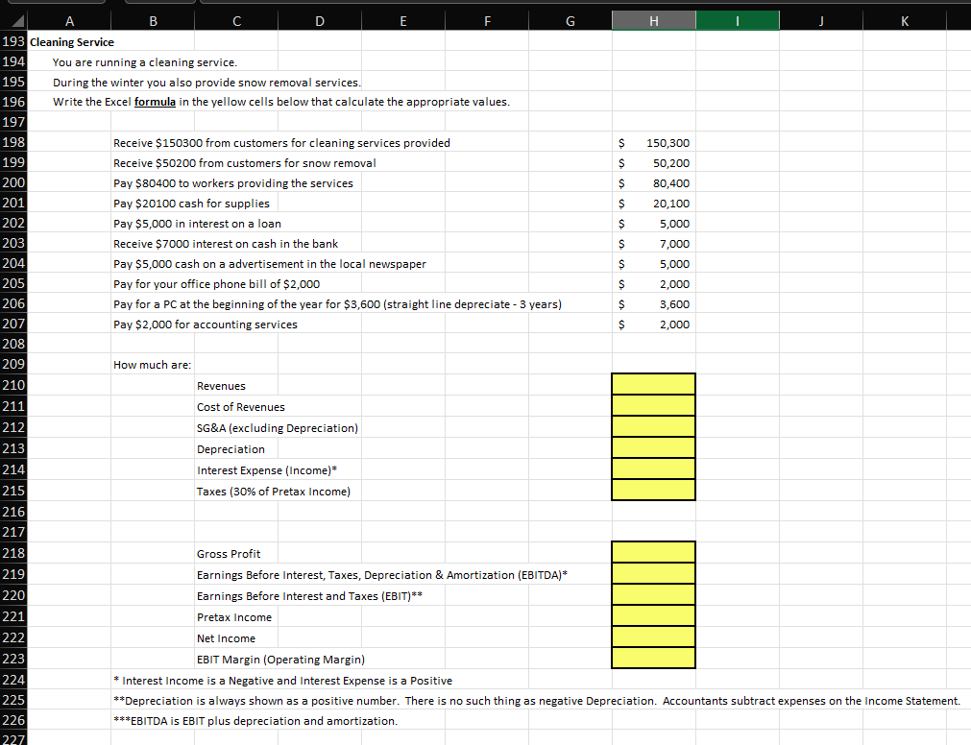This screenshot has width=971, height=745.
Task: Click the 'Revenues' label
Action: pyautogui.click(x=221, y=386)
